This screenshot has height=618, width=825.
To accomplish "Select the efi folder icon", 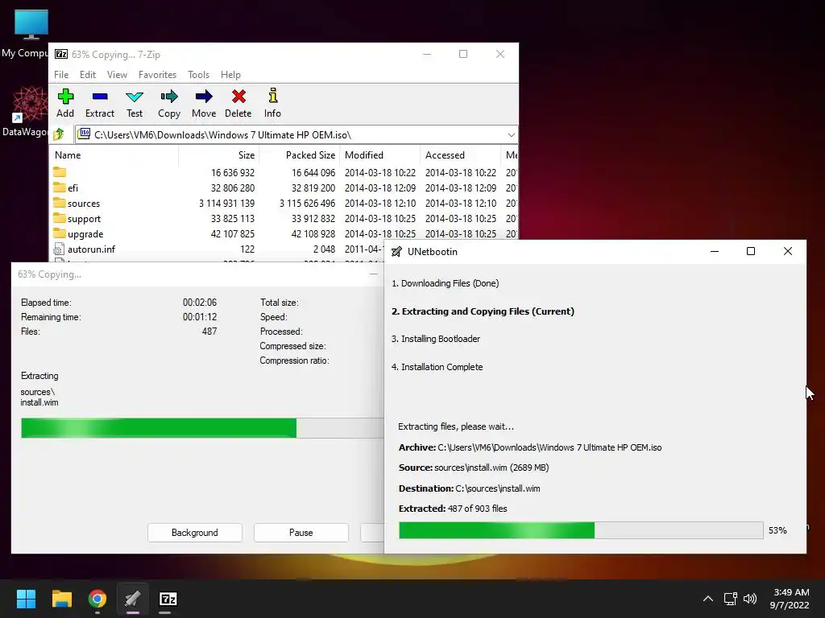I will point(60,187).
